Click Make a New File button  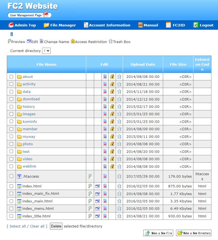(x=158, y=233)
